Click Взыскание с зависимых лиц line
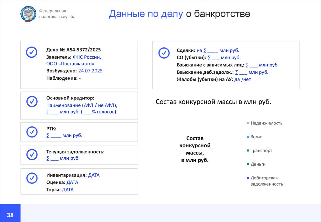The height and width of the screenshot is (222, 321). coord(228,65)
